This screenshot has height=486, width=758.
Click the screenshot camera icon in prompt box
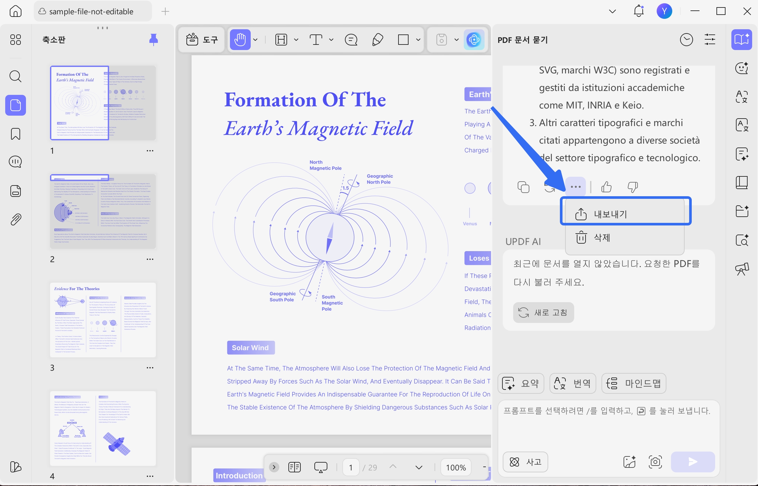pos(655,462)
